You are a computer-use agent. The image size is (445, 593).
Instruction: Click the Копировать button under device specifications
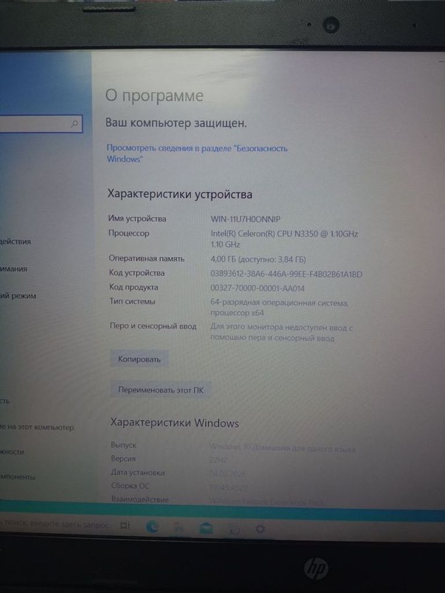(139, 359)
